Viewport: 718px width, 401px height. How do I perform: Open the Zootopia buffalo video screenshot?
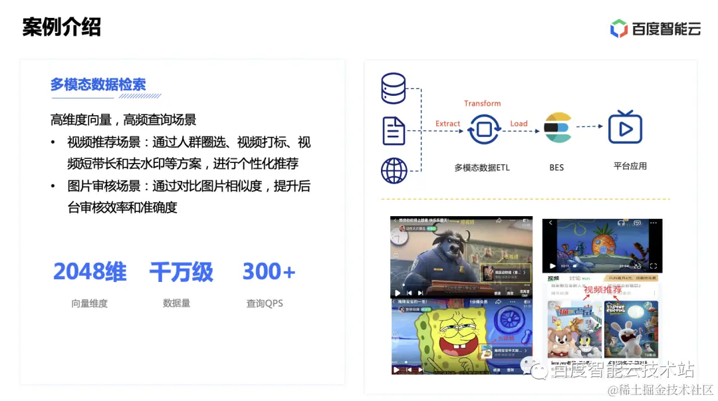461,257
